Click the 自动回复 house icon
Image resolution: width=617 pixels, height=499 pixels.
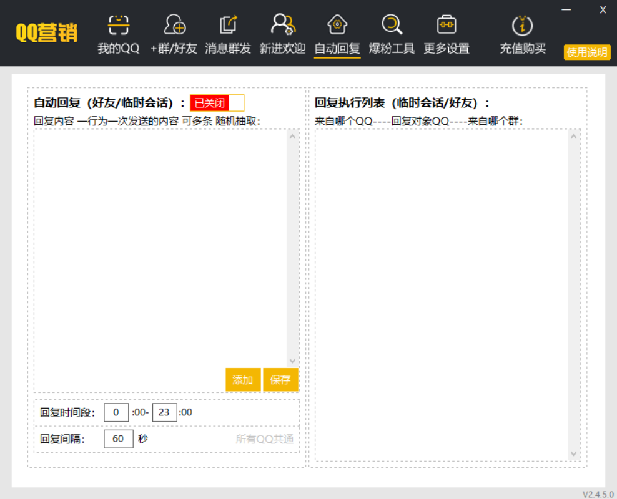[337, 24]
